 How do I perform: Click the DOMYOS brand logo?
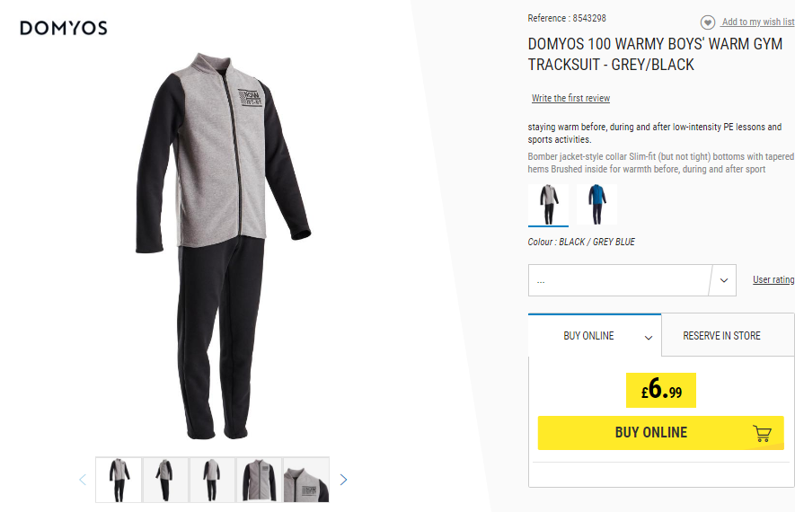[x=64, y=28]
